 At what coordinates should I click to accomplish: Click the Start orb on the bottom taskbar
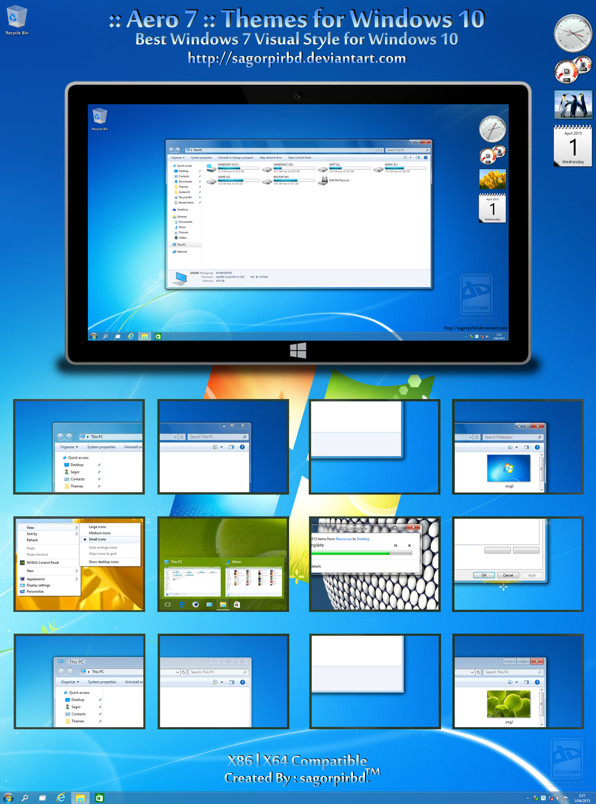[x=8, y=798]
